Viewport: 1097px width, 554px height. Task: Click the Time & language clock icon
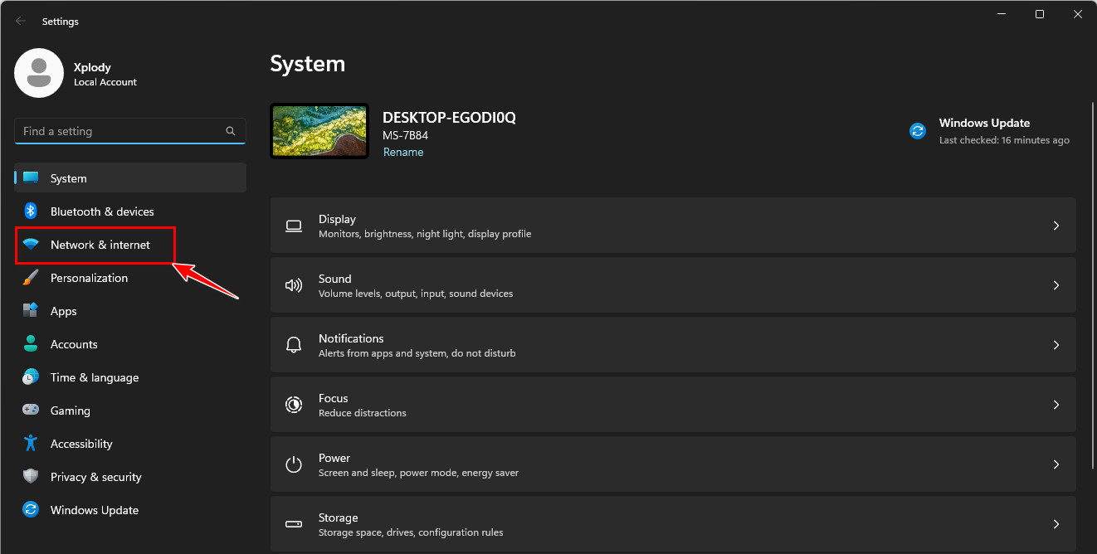(x=31, y=377)
